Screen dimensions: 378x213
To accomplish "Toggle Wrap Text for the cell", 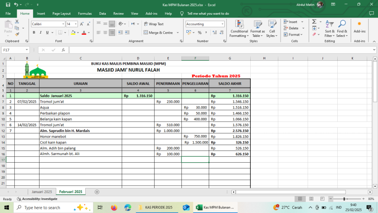I will (x=154, y=24).
